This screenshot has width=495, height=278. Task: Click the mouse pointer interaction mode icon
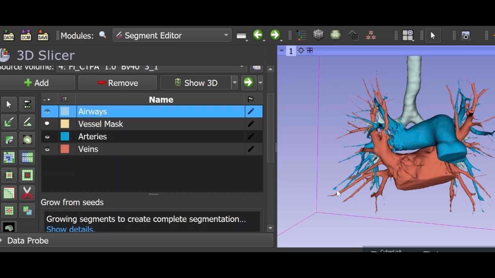tap(433, 36)
